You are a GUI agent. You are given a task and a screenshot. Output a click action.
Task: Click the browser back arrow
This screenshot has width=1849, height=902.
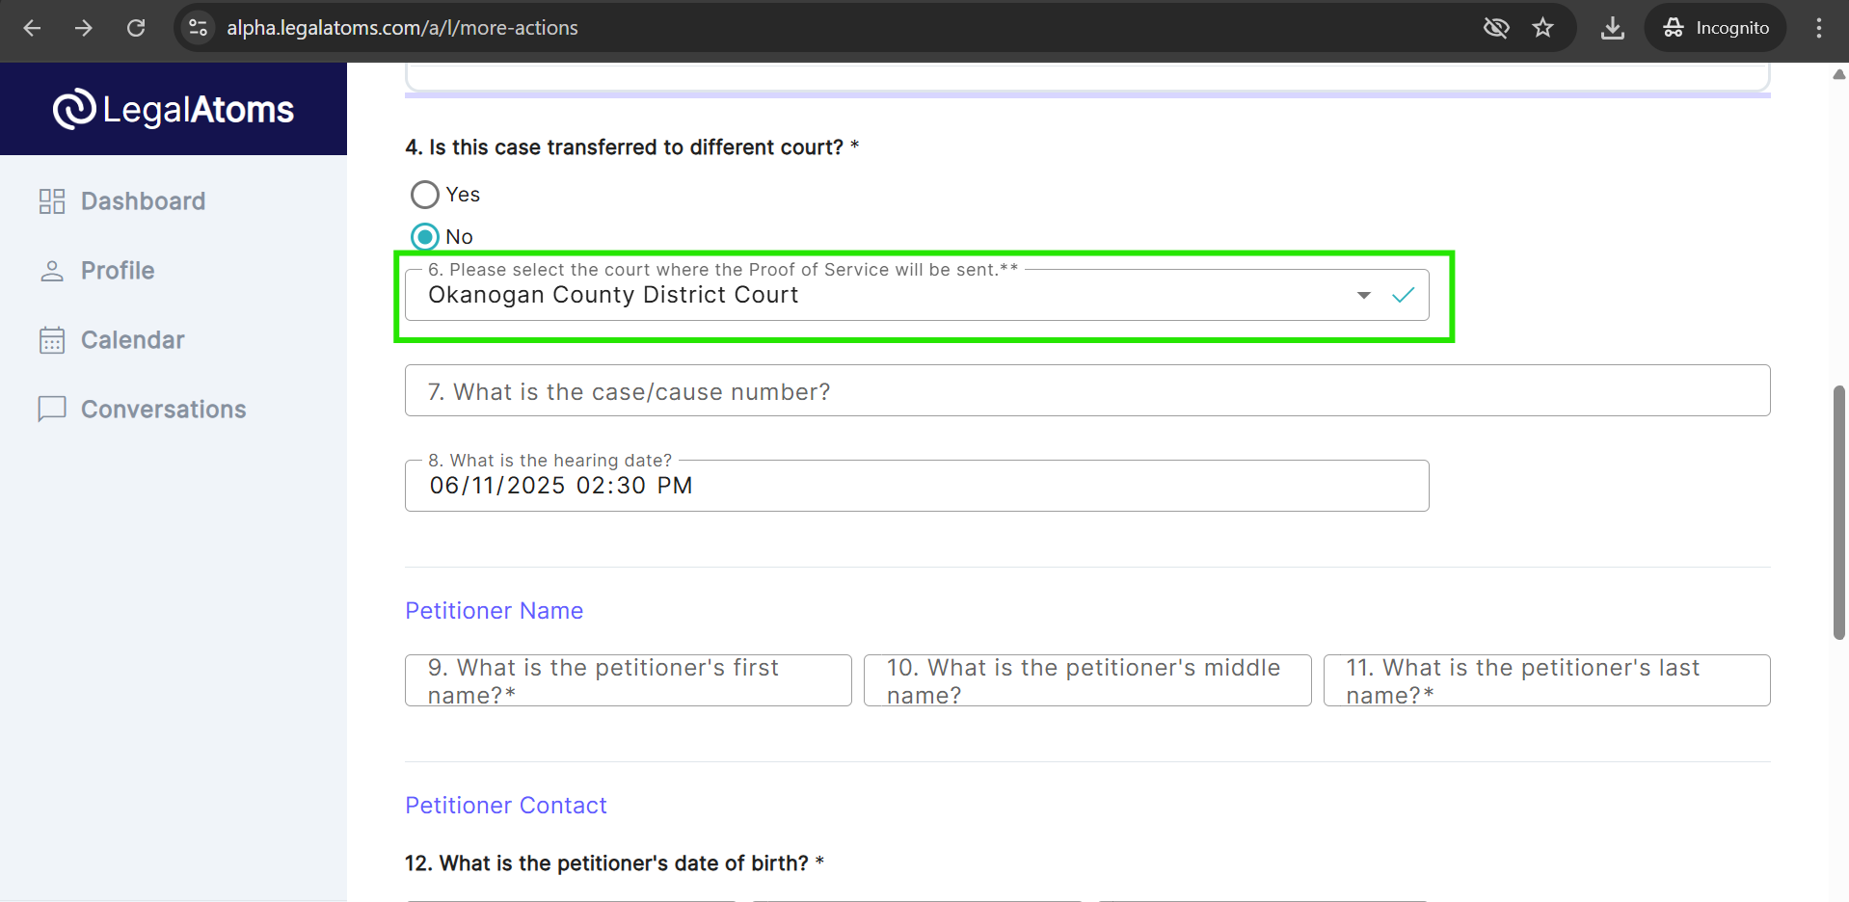tap(32, 28)
